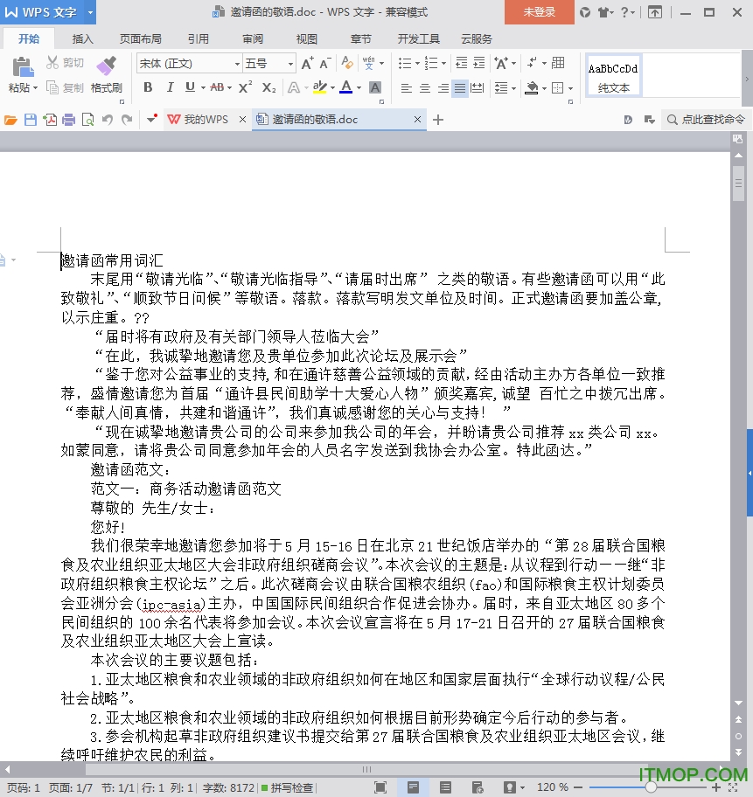753x797 pixels.
Task: Toggle spell check (拼写检查) in status bar
Action: point(287,787)
